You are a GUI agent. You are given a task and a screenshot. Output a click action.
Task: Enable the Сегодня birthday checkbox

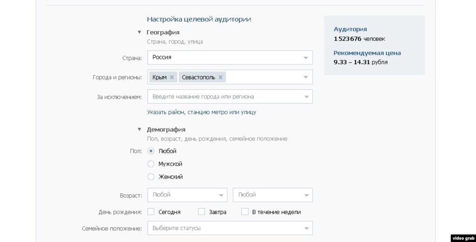(x=151, y=212)
